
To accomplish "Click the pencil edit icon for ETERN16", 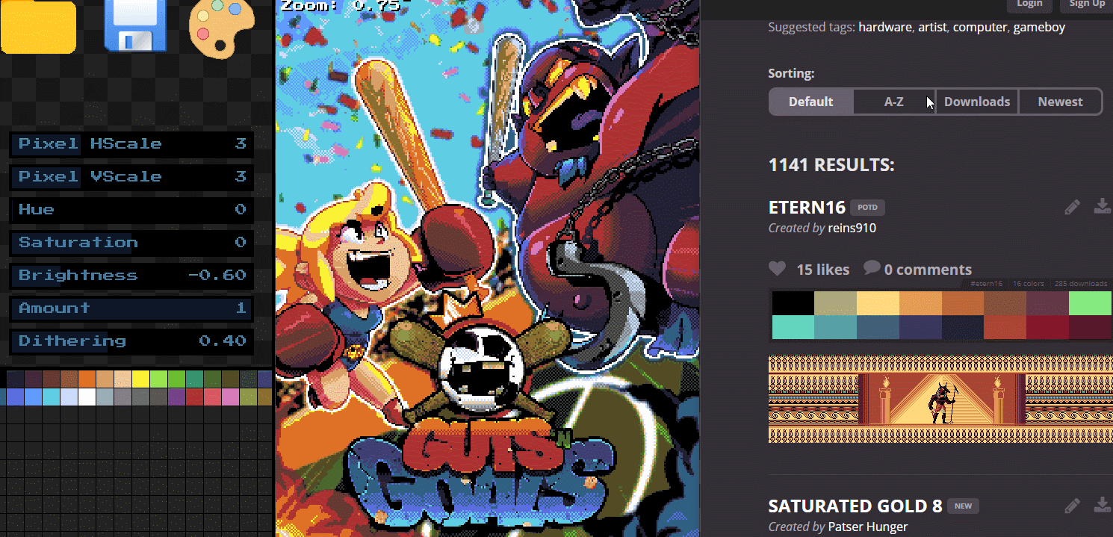I will click(x=1073, y=207).
